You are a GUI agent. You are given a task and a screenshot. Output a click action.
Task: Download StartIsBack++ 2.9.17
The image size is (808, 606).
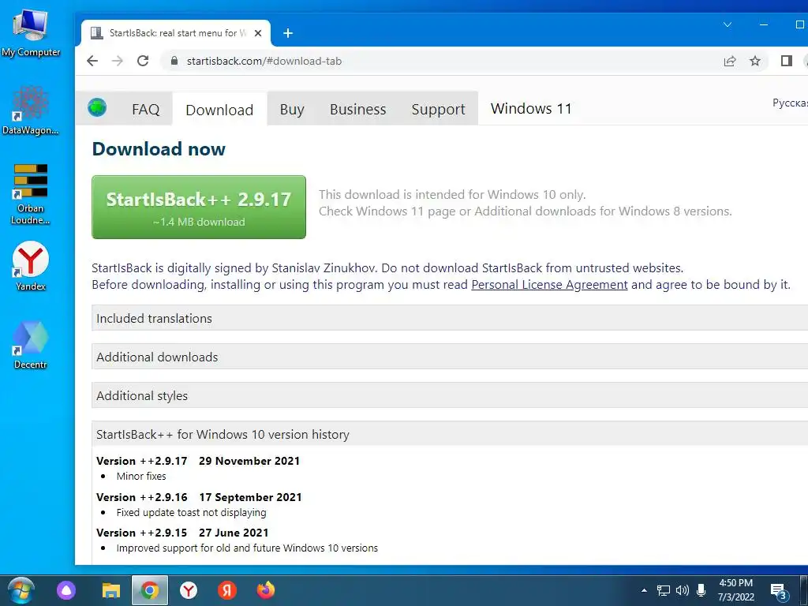(x=199, y=208)
